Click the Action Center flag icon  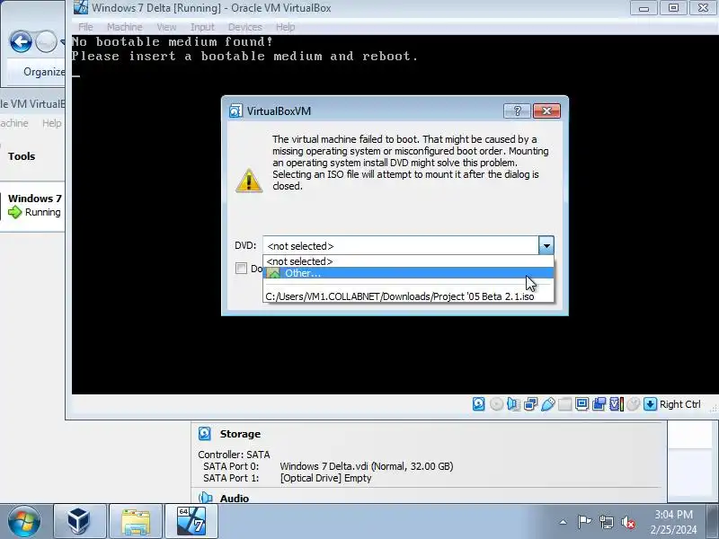583,522
